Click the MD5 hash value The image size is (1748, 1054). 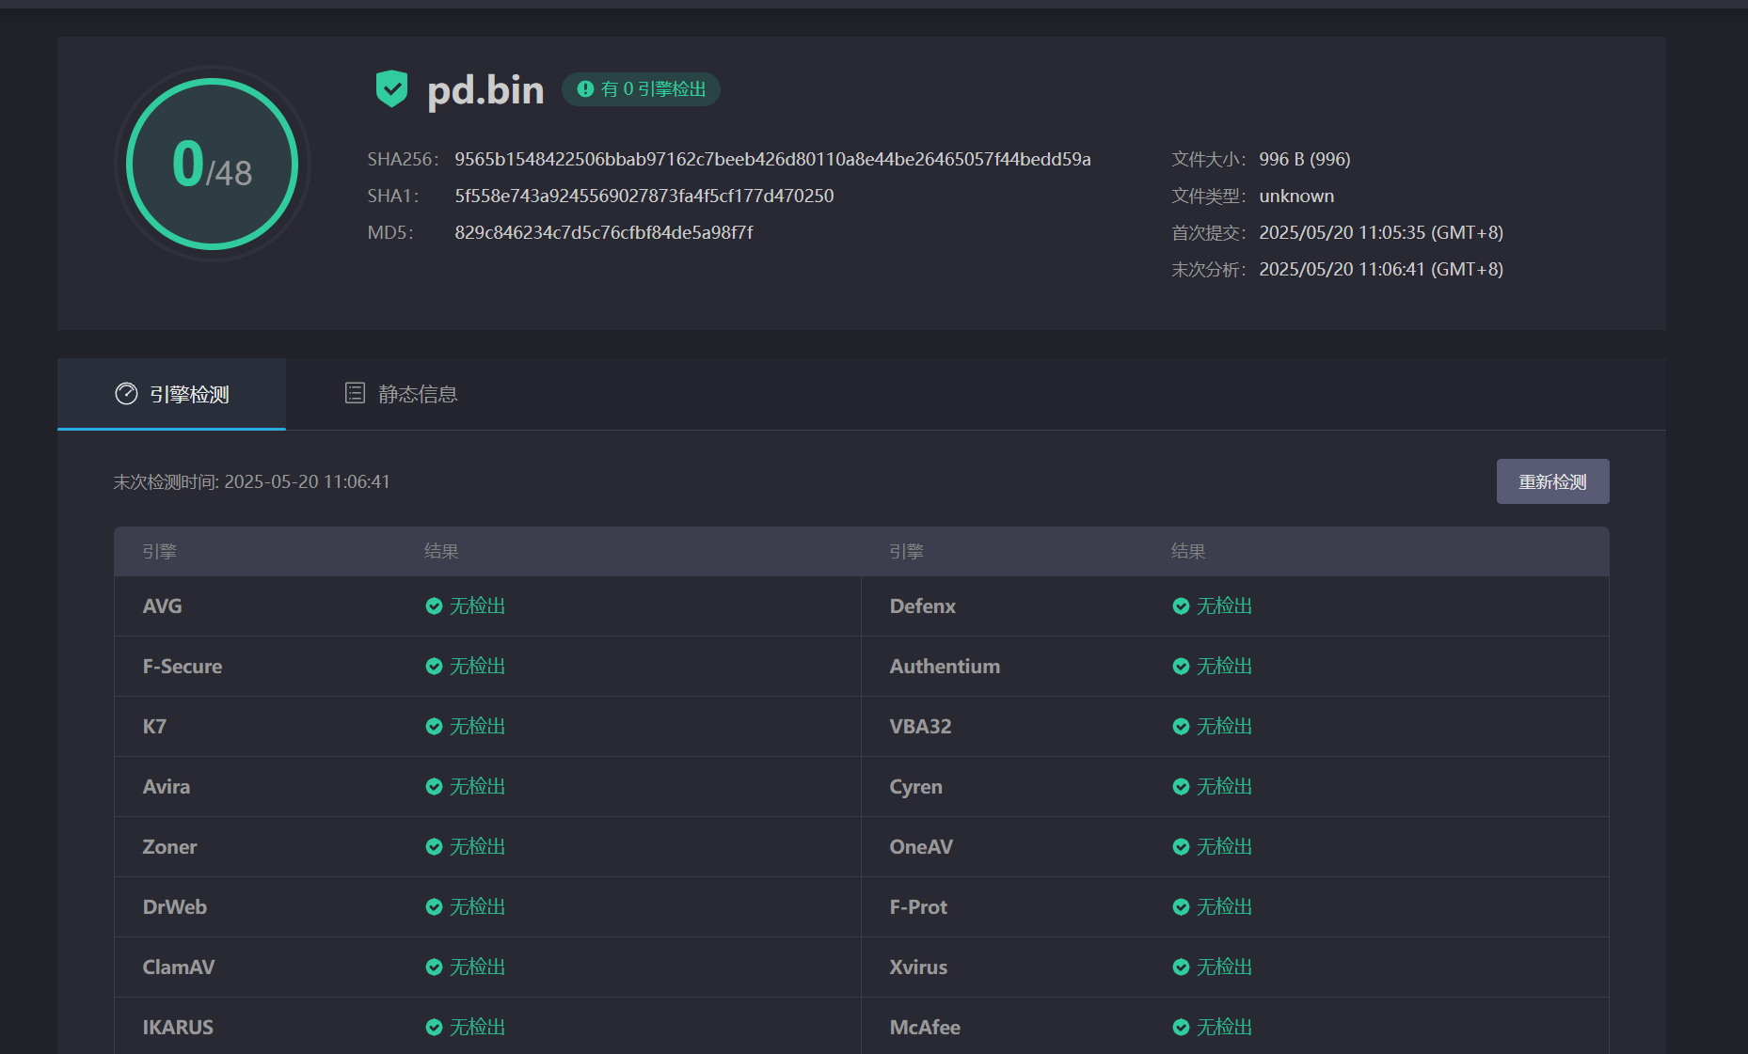pyautogui.click(x=604, y=232)
